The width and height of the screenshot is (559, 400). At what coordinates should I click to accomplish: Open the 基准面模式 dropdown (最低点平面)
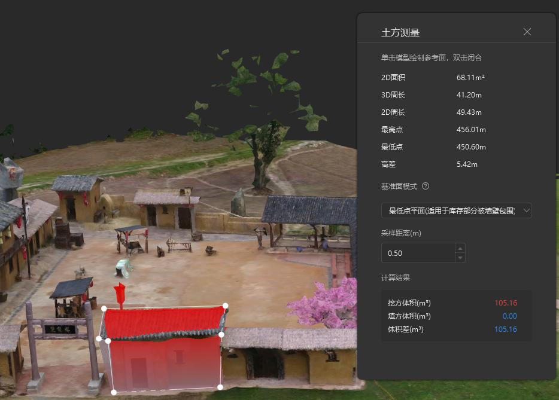tap(456, 210)
